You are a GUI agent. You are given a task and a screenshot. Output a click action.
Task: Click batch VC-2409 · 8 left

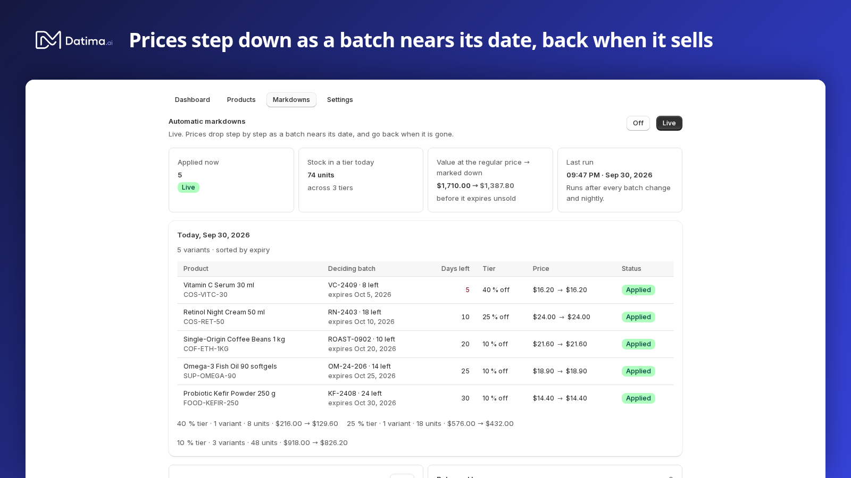(x=353, y=285)
